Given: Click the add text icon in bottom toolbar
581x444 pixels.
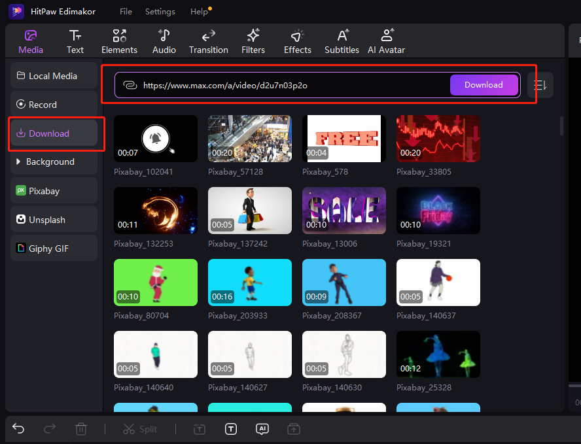Looking at the screenshot, I should click(x=231, y=429).
